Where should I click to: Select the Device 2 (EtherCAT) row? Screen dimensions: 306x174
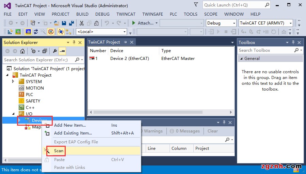point(129,59)
